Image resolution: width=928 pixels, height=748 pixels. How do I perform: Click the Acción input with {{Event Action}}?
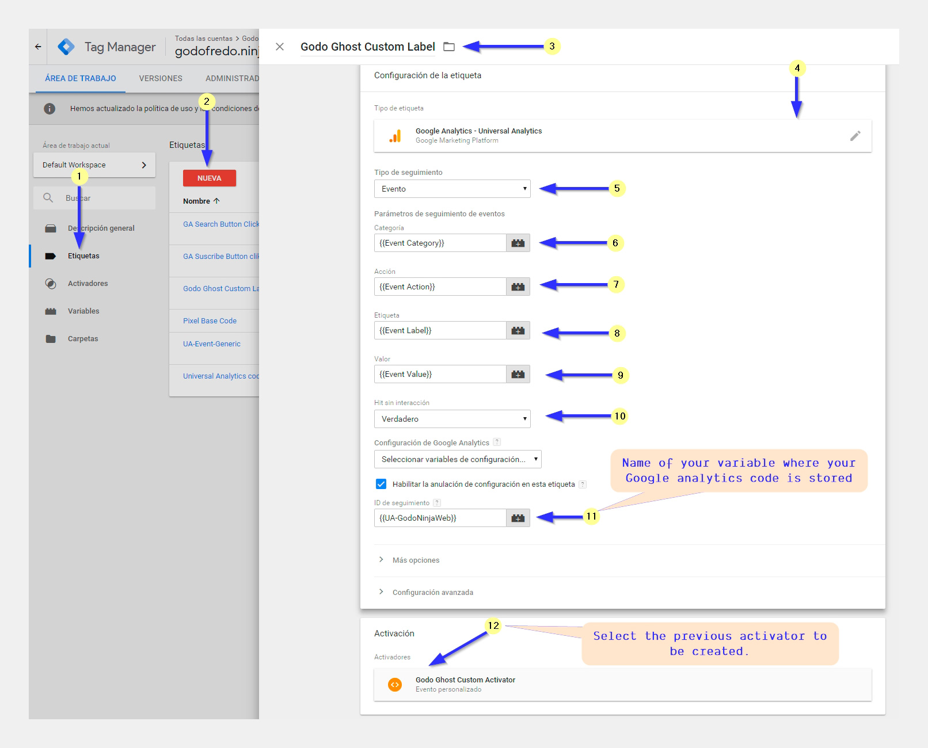[x=440, y=287]
